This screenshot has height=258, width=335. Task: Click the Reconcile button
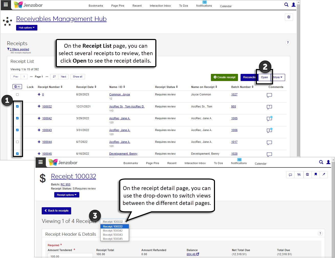pos(249,77)
